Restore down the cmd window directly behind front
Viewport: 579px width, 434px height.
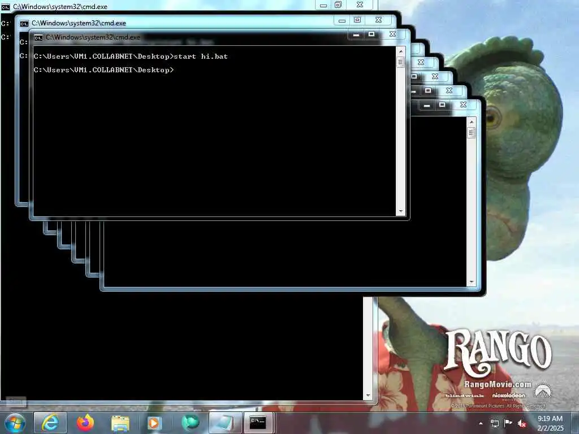(357, 20)
